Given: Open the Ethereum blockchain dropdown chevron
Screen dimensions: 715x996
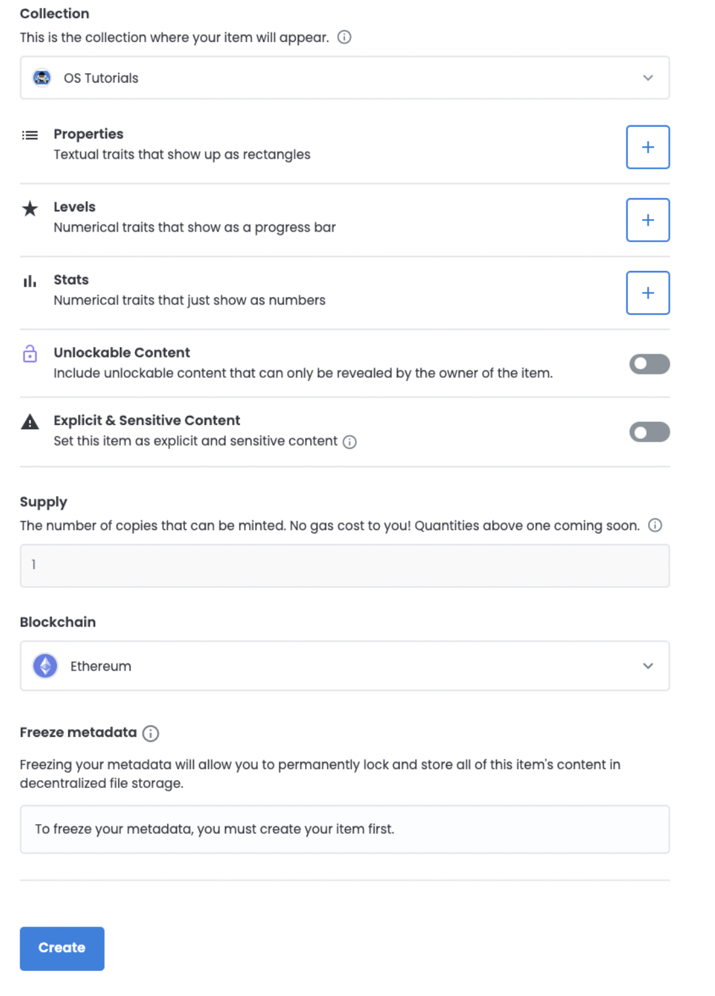Looking at the screenshot, I should [648, 666].
